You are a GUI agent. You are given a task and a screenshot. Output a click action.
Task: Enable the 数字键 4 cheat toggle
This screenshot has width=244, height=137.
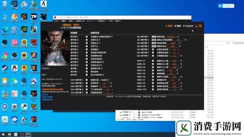[x=87, y=46]
